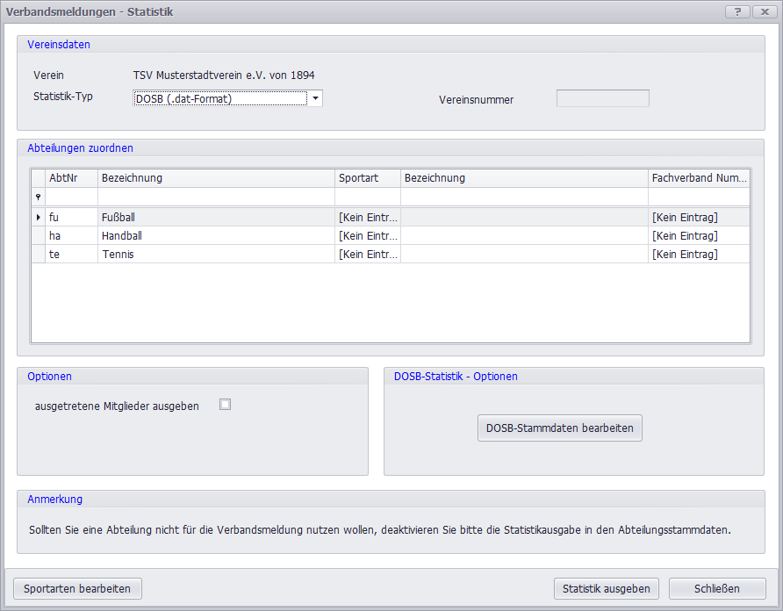Enable ausgetretene Mitglieder ausgeben checkbox
This screenshot has height=611, width=783.
click(x=225, y=405)
